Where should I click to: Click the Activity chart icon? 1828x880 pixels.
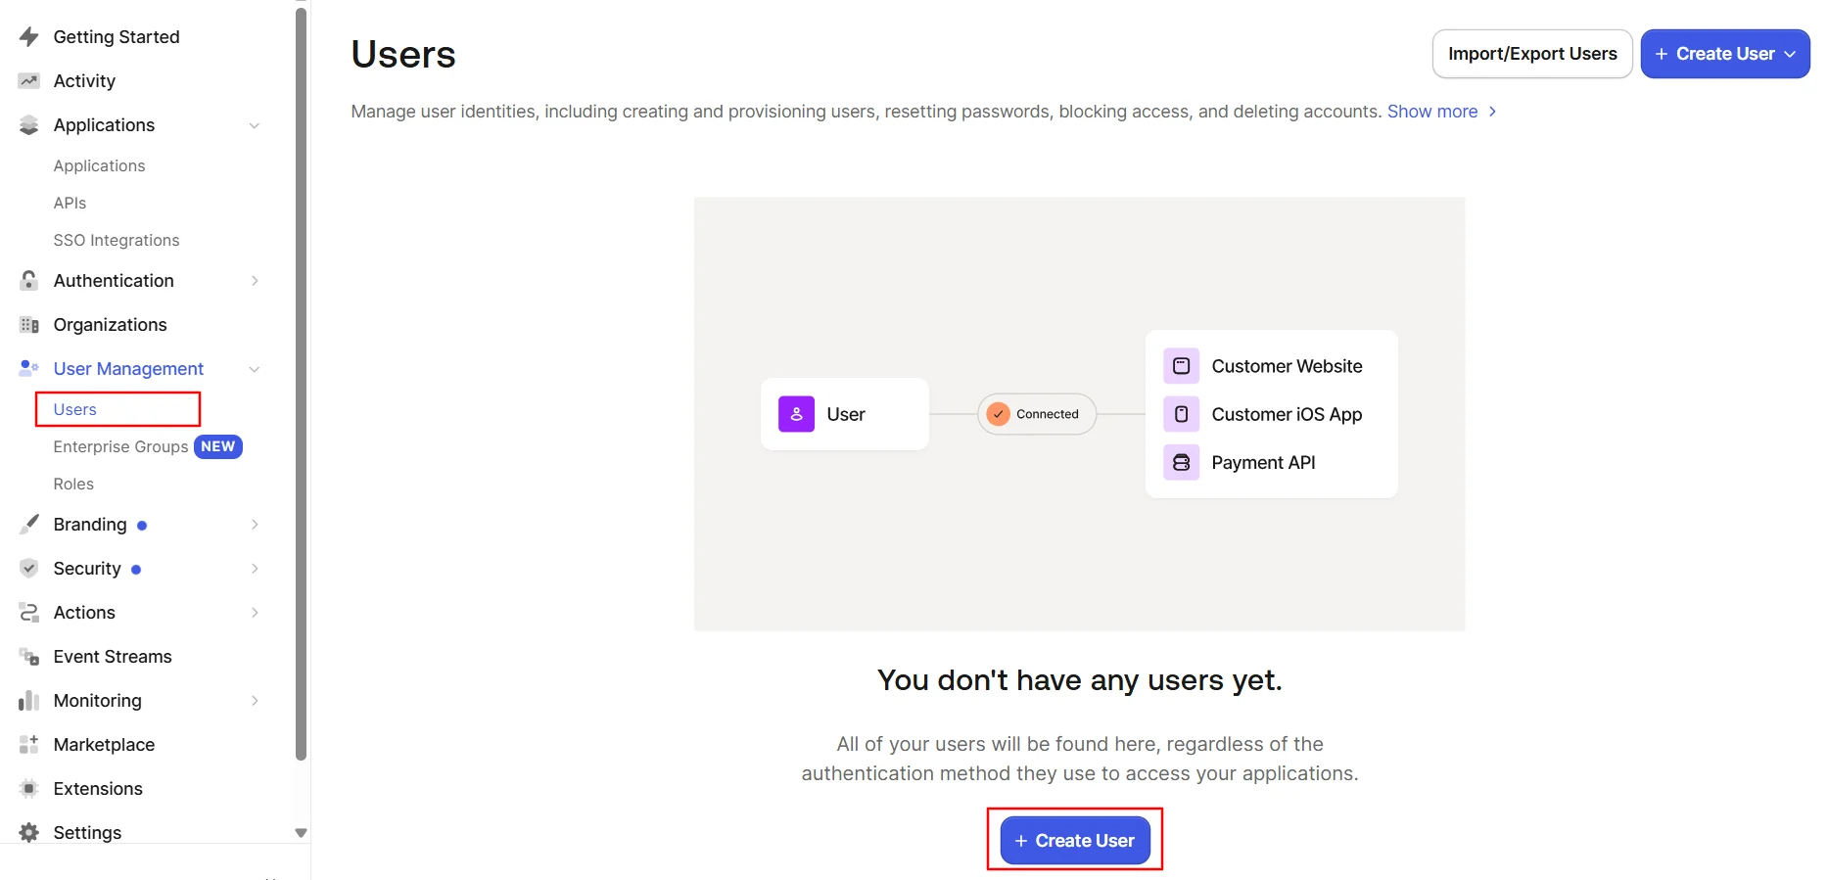29,81
